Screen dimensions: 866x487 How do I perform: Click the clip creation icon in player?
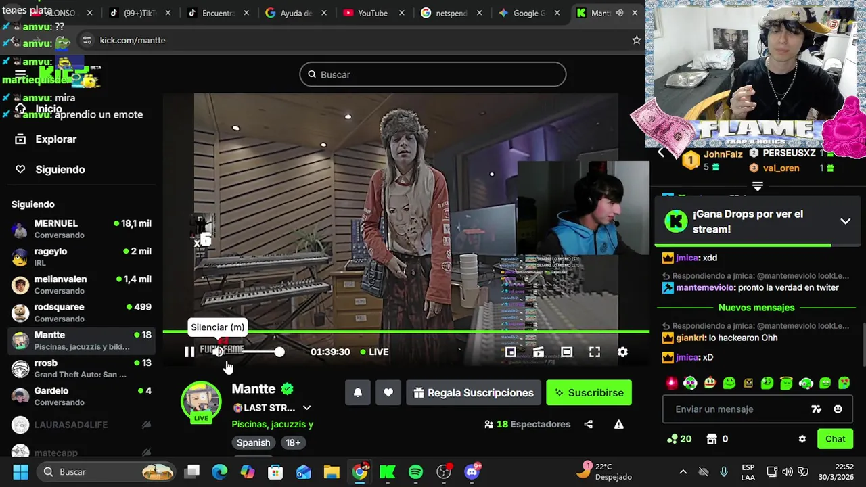[539, 352]
